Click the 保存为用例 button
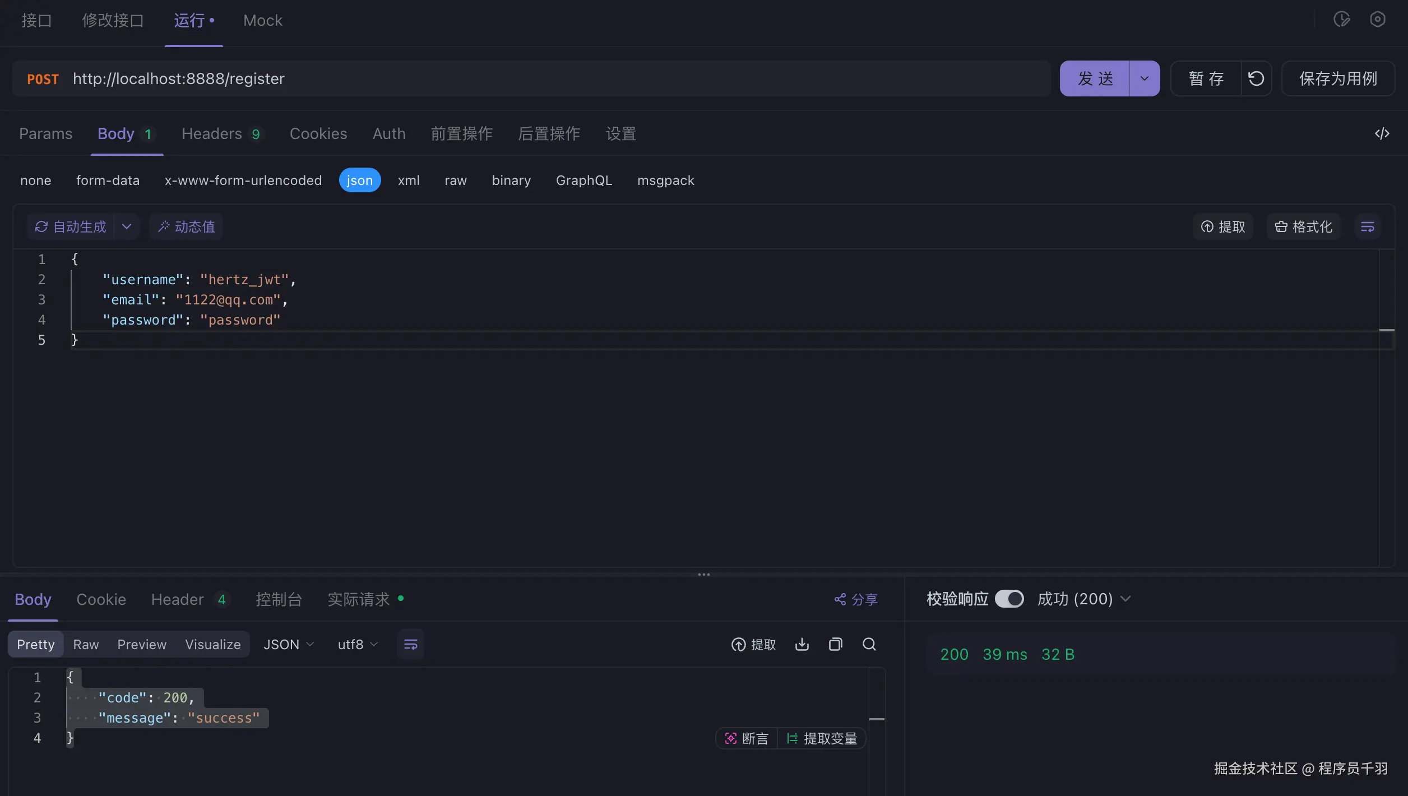 point(1337,78)
